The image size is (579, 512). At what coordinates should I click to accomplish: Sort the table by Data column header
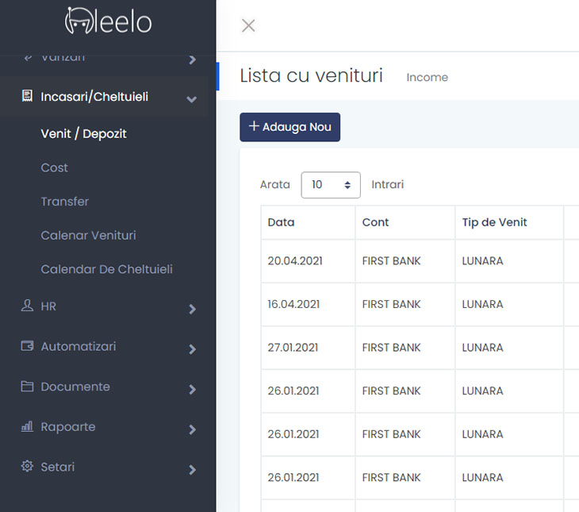click(282, 222)
